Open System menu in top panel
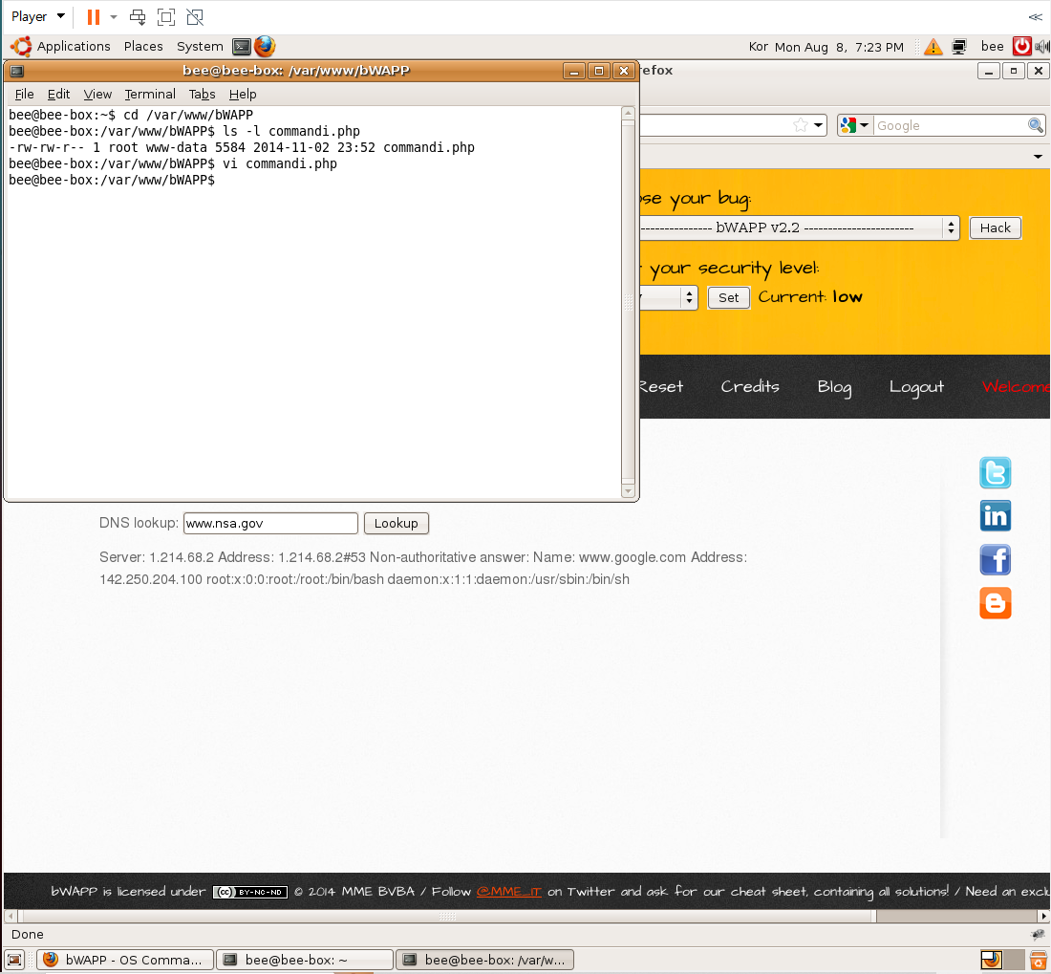Image resolution: width=1051 pixels, height=974 pixels. 200,46
